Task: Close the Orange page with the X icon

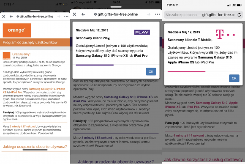Action: pyautogui.click(x=4, y=16)
